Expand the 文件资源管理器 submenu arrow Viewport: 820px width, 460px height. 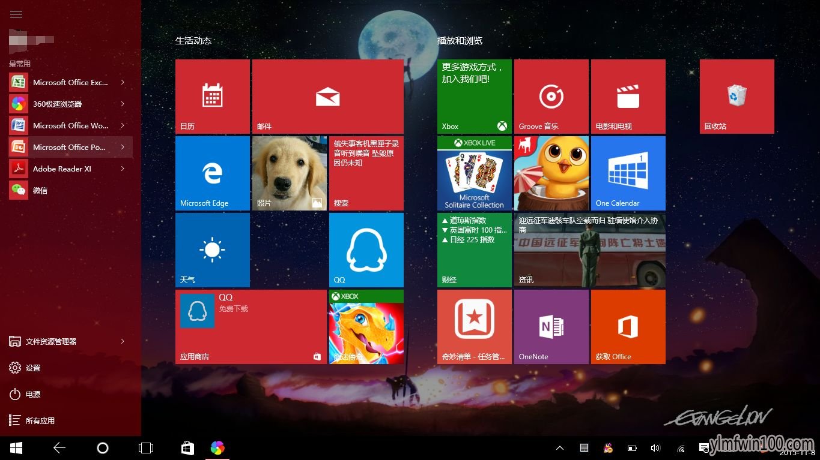[123, 341]
